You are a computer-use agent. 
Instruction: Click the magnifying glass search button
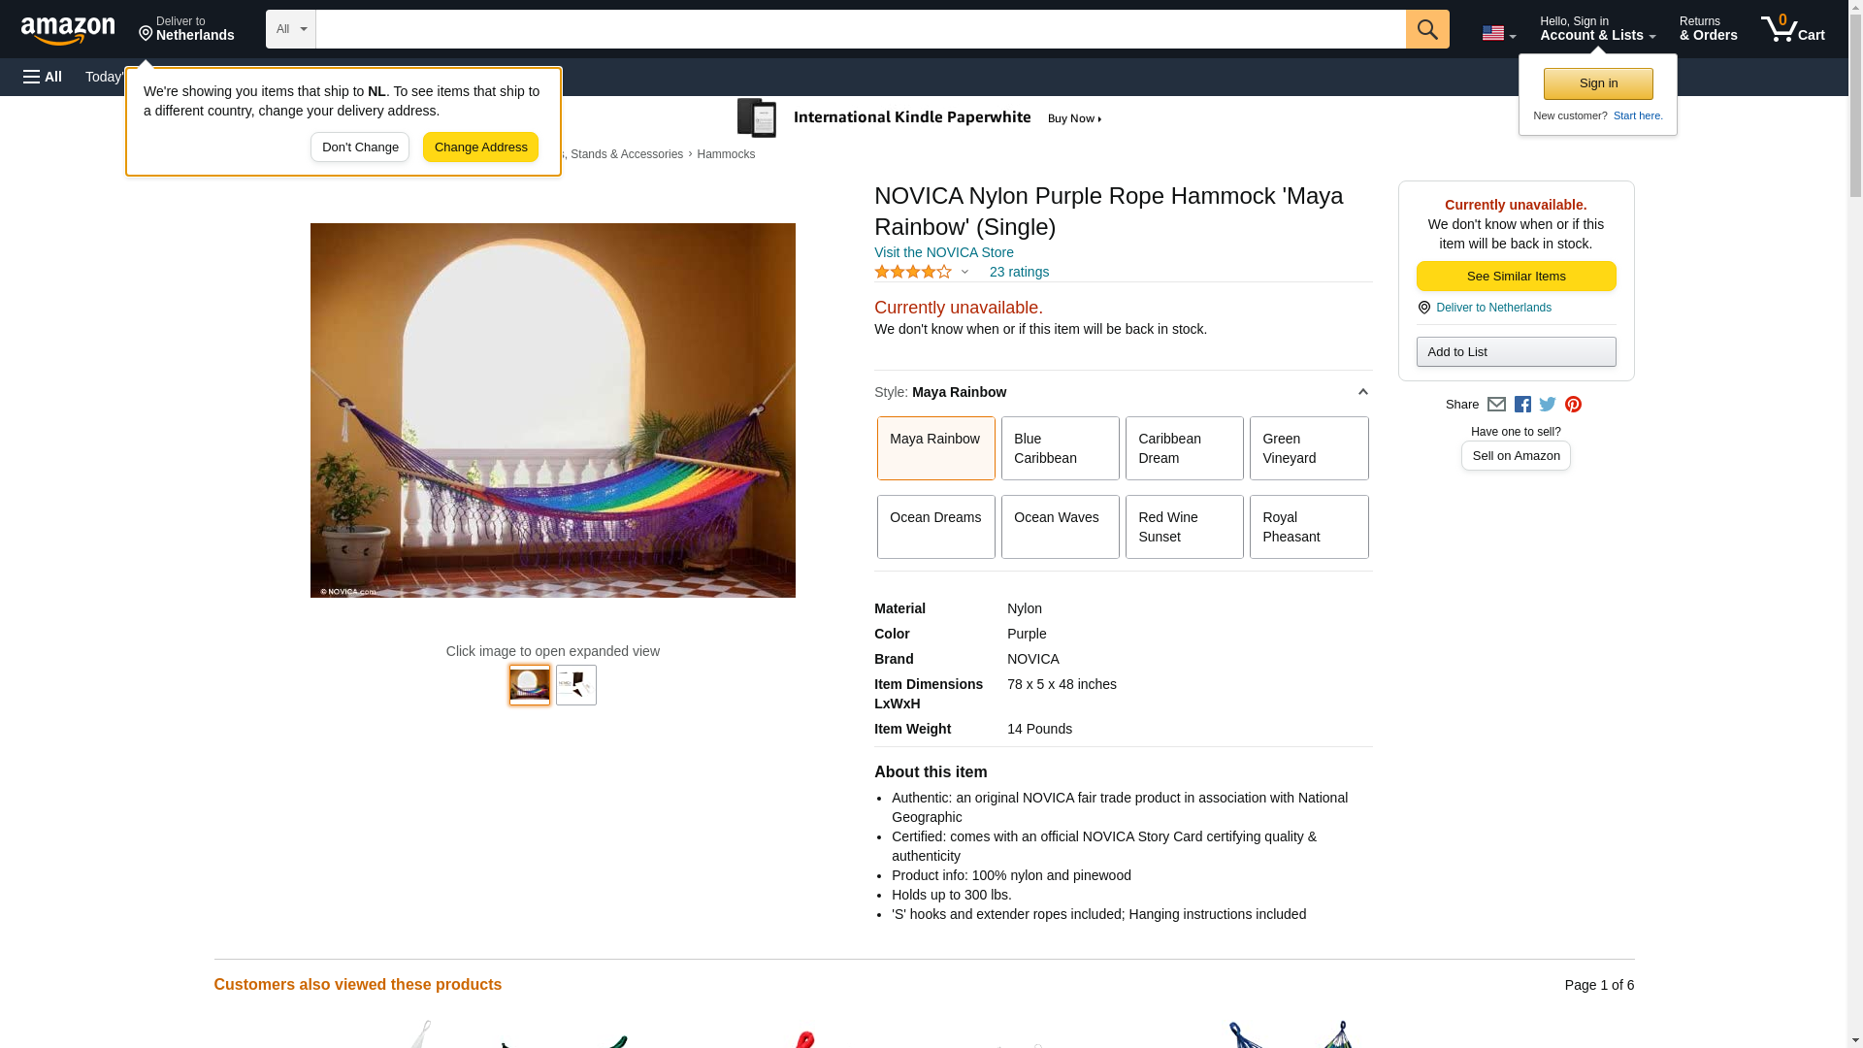1426,29
